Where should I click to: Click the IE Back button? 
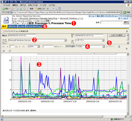click(5, 9)
